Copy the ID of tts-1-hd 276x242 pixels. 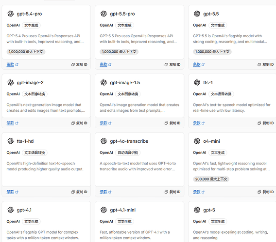(x=79, y=192)
